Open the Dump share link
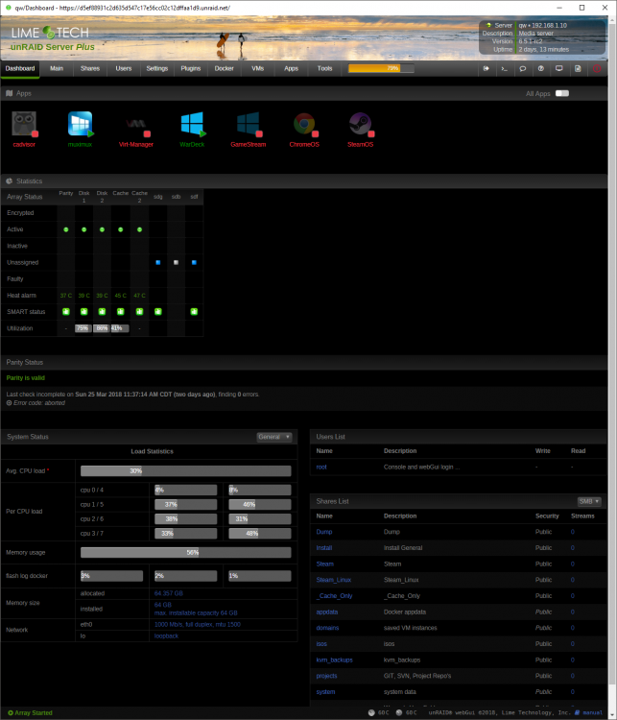The height and width of the screenshot is (720, 617). click(x=324, y=532)
